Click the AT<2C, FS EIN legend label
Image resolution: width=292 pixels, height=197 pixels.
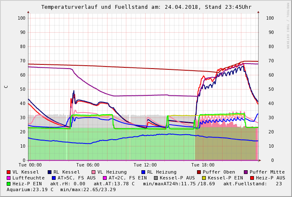coord(128,178)
